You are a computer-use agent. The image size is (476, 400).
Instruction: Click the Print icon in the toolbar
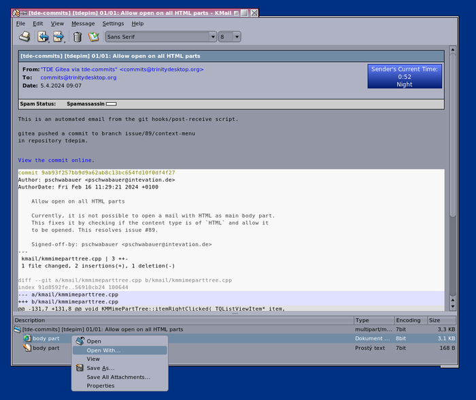click(x=24, y=37)
